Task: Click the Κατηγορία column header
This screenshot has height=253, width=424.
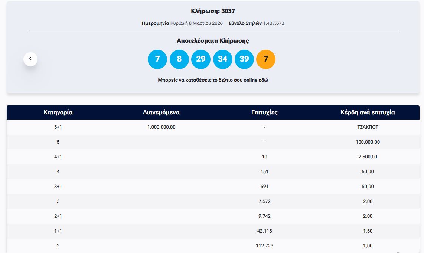Action: tap(58, 112)
